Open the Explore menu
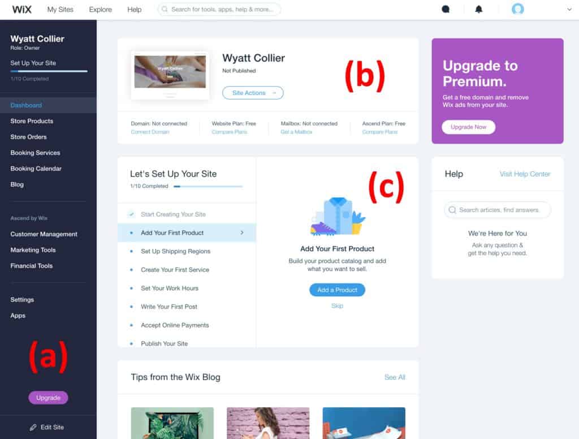 [101, 9]
